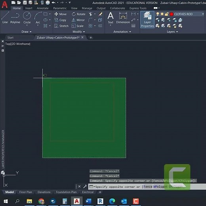
Task: Expand the Draw panel
Action: (x=27, y=32)
